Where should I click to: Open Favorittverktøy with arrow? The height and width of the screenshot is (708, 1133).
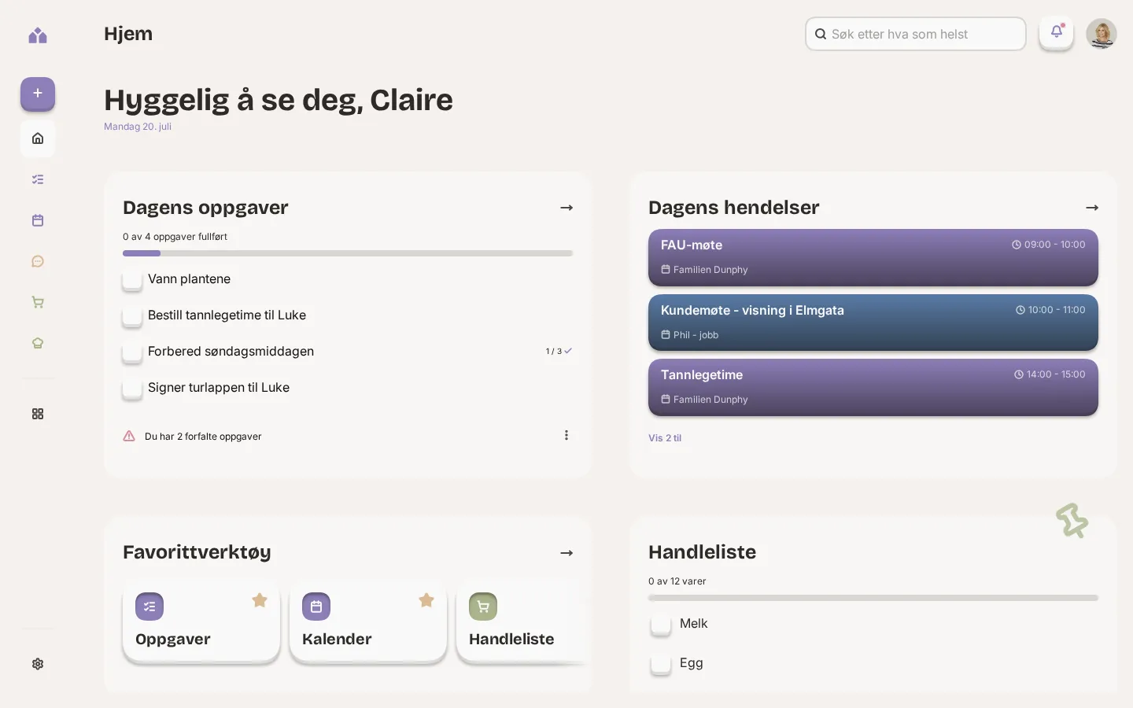pos(566,553)
